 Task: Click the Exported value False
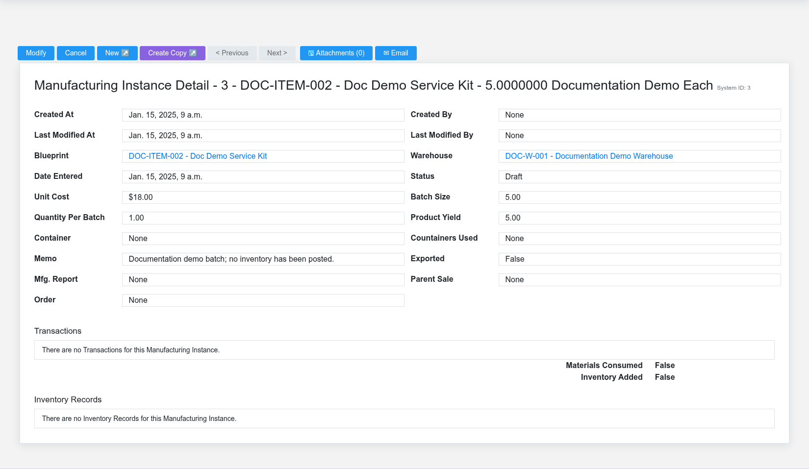(639, 259)
